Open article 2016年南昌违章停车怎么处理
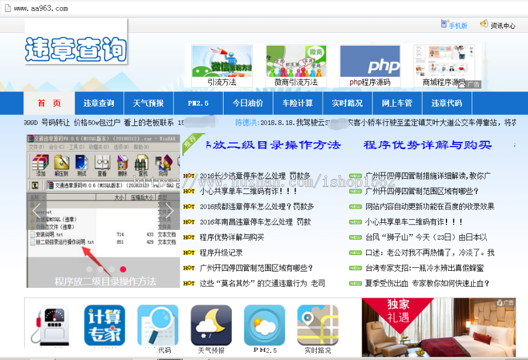The image size is (528, 360). [x=255, y=222]
